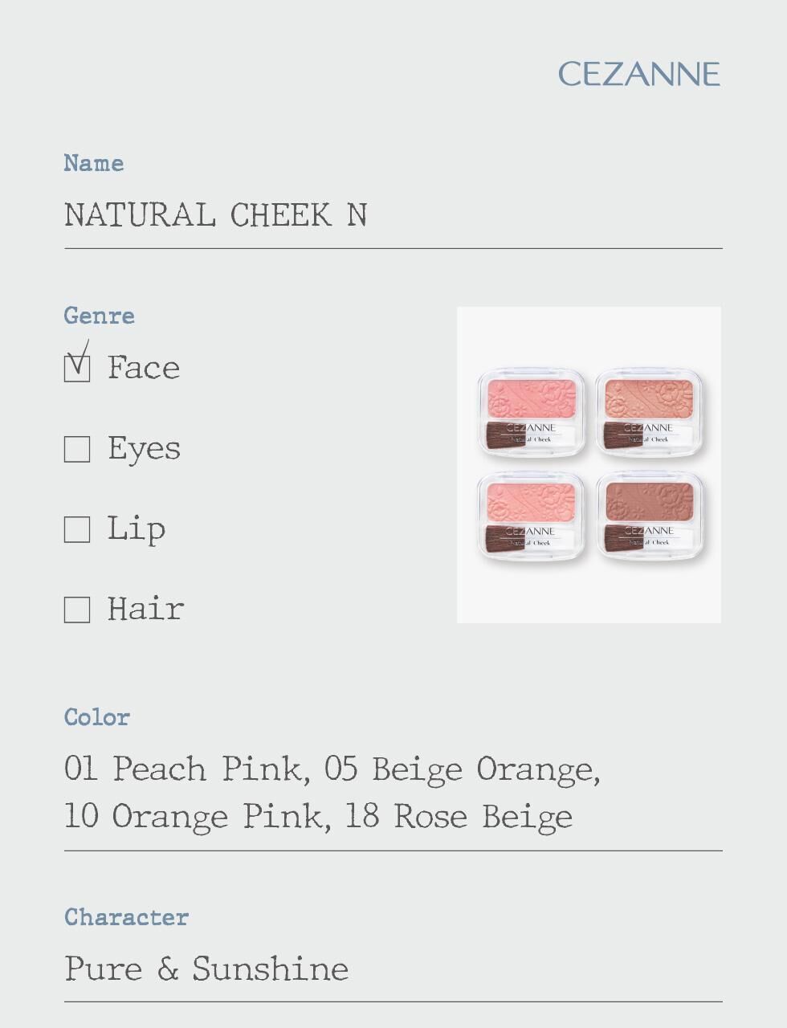Viewport: 787px width, 1028px height.
Task: Select the top-left pink blush compact
Action: [531, 412]
